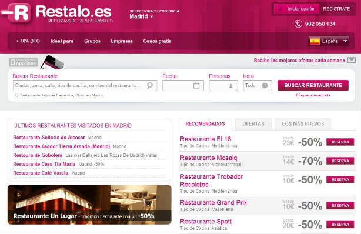The width and height of the screenshot is (361, 234).
Task: Switch to the Ofertas tab
Action: point(253,124)
